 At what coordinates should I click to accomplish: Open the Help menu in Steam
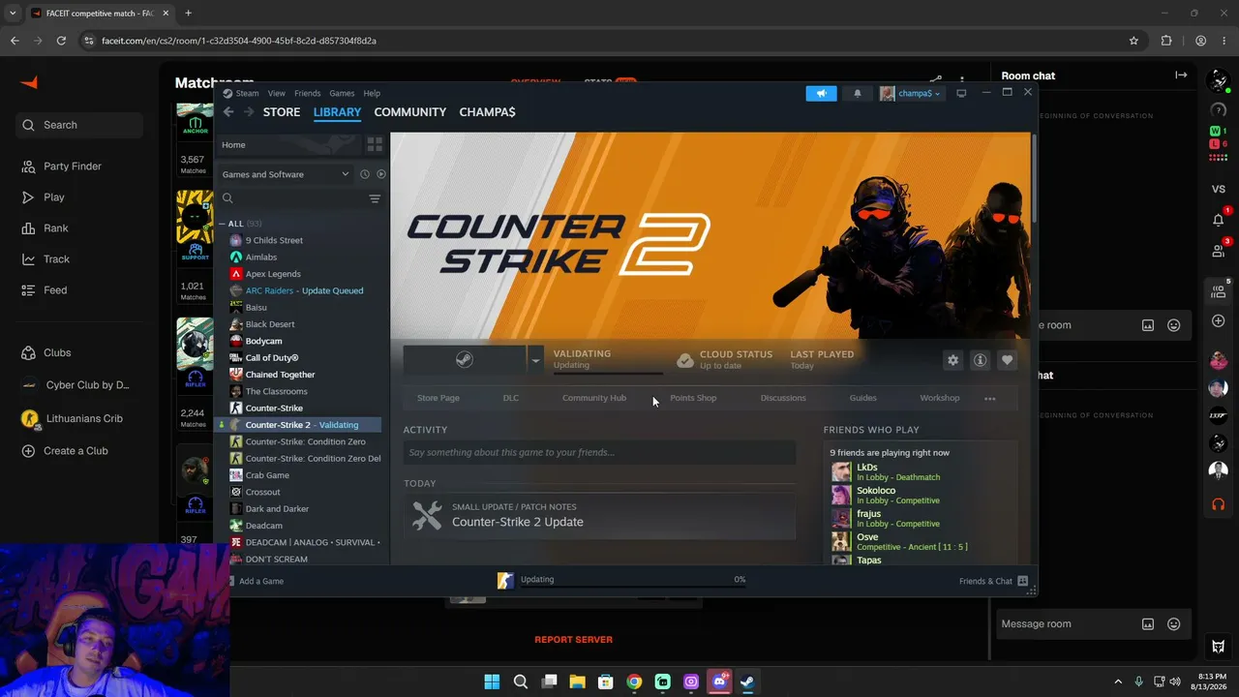(372, 93)
